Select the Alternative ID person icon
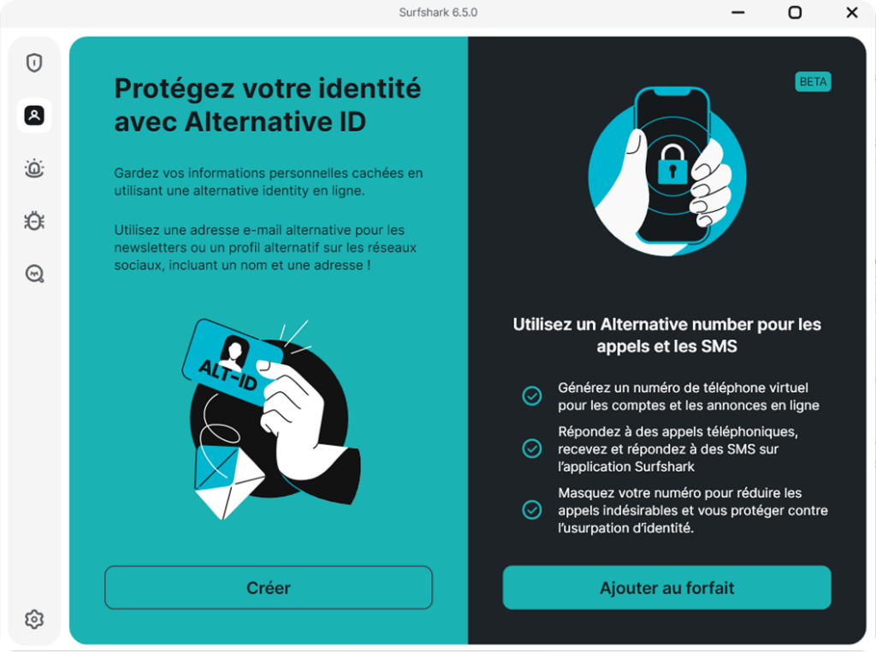This screenshot has width=876, height=652. (34, 115)
